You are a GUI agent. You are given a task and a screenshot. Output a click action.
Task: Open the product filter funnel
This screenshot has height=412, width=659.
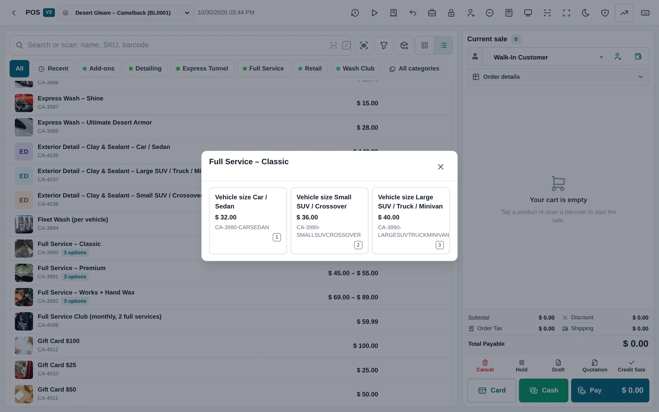pos(384,45)
